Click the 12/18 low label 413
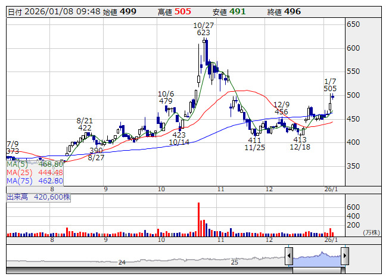This screenshot has height=280, width=389. point(300,139)
